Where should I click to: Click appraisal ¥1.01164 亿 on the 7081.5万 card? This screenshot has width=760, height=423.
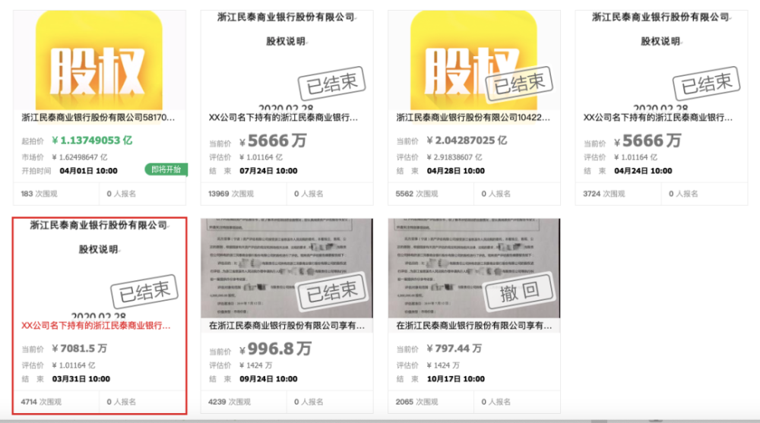click(x=74, y=365)
